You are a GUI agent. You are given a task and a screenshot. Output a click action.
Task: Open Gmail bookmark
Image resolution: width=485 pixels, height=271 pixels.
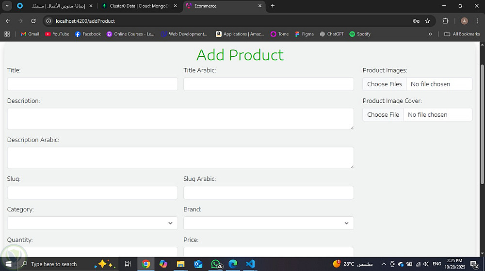(x=30, y=34)
